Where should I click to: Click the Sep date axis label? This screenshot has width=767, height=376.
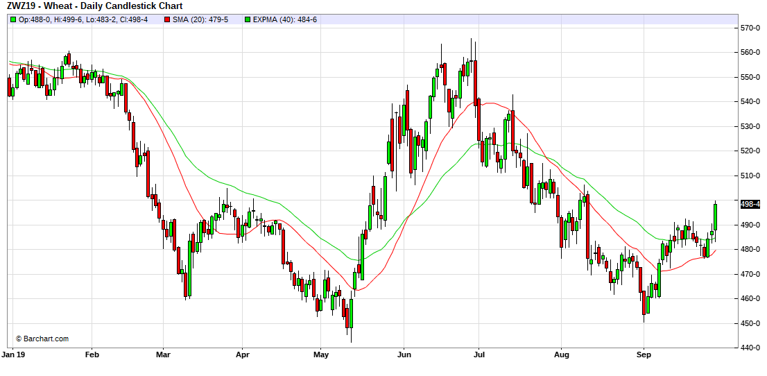point(644,354)
